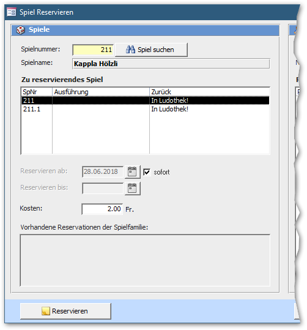Click the SpNr column header
This screenshot has height=330, width=307.
(37, 92)
